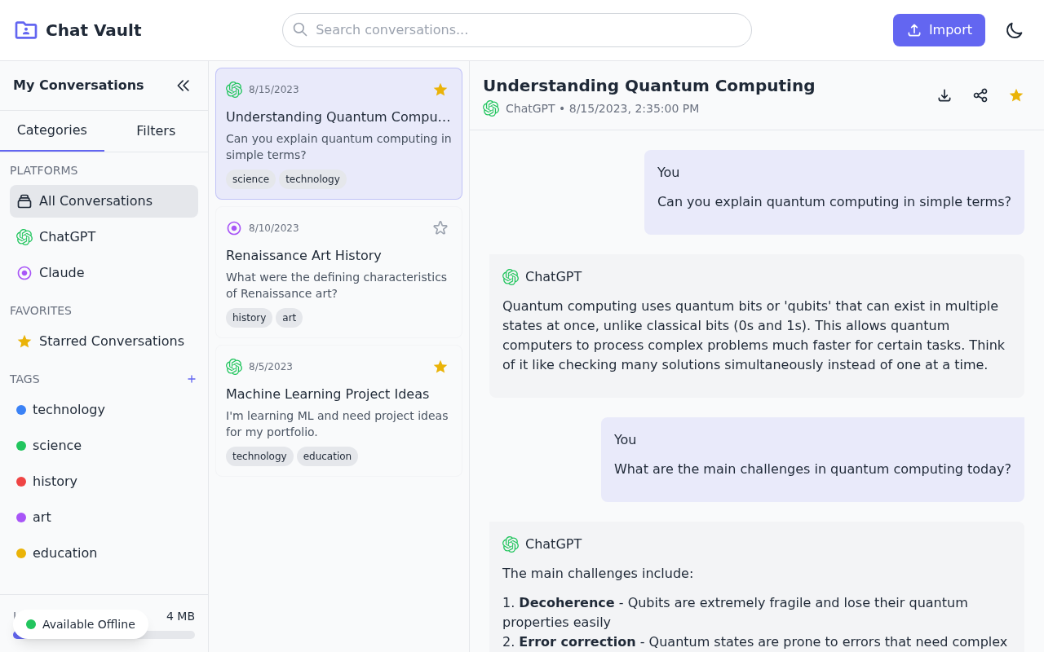Download the open conversation
Screen dimensions: 1044x652
tap(944, 95)
